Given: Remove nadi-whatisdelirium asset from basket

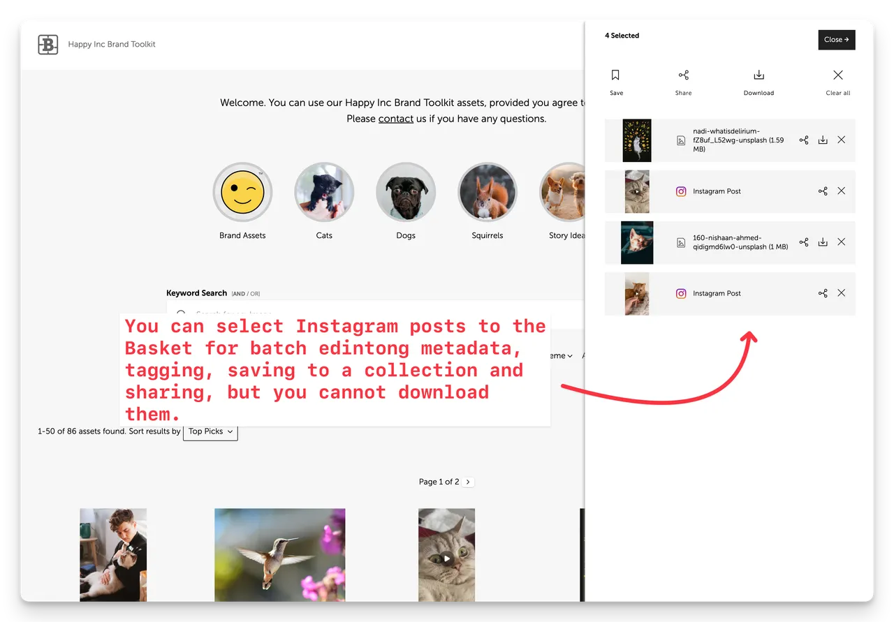Looking at the screenshot, I should [x=841, y=140].
